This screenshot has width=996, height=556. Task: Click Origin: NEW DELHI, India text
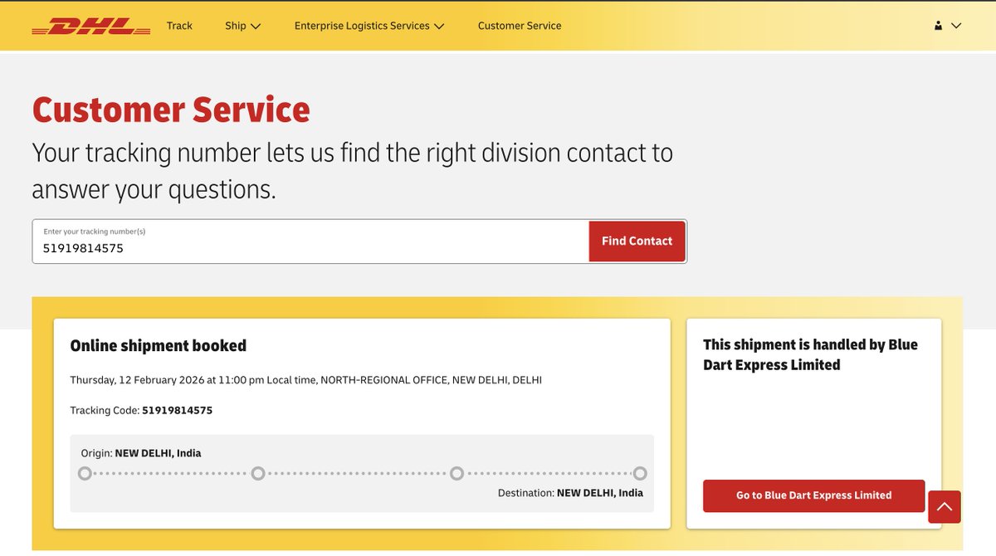[x=141, y=453]
